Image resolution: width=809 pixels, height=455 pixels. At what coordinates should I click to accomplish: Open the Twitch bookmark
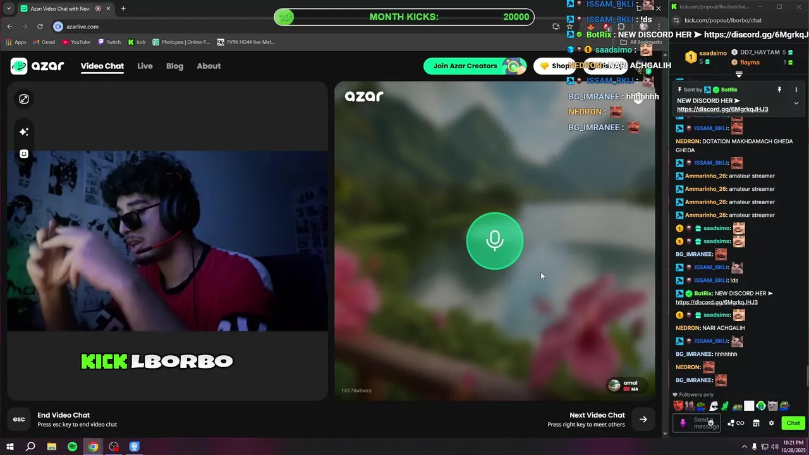click(109, 42)
